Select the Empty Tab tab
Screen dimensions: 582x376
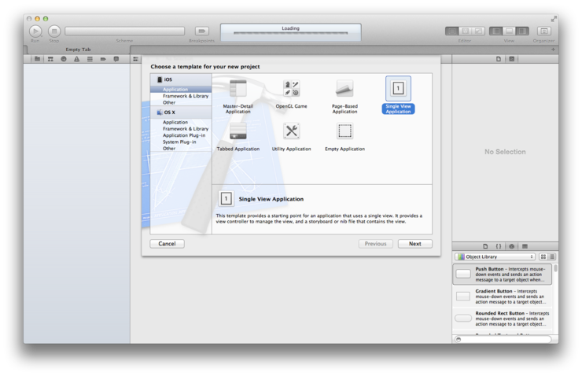[78, 50]
